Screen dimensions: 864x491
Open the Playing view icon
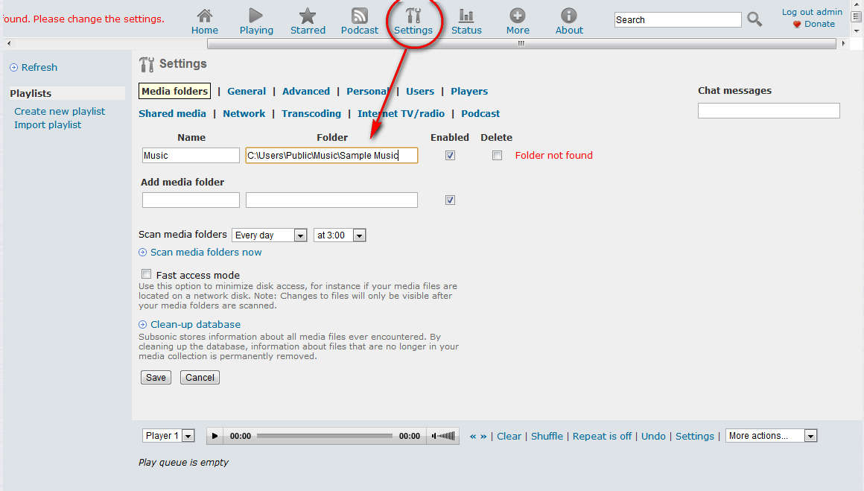(x=255, y=16)
